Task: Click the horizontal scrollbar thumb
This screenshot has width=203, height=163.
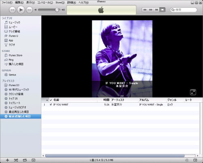Action: tap(115, 156)
